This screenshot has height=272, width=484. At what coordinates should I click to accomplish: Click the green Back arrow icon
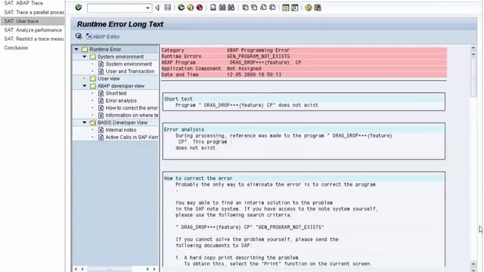(x=181, y=8)
